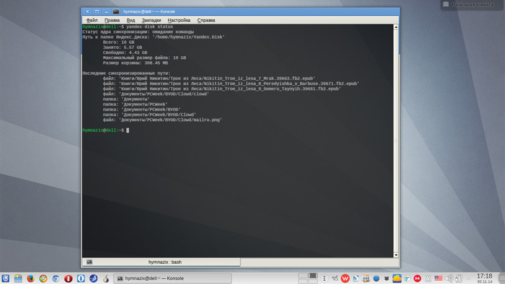Launch the Thunderbird-style blue bird icon
Screen dimensions: 505x284
[x=93, y=278]
